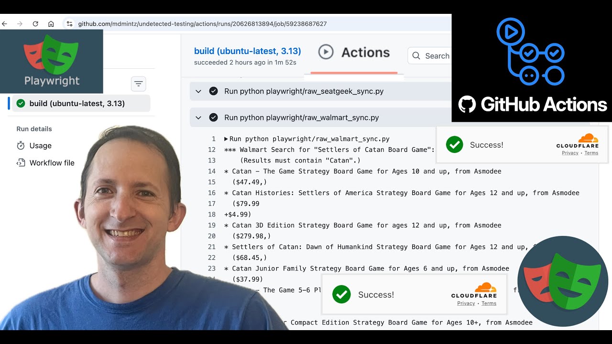Image resolution: width=612 pixels, height=344 pixels.
Task: Click the green success check beside build job
Action: (21, 103)
